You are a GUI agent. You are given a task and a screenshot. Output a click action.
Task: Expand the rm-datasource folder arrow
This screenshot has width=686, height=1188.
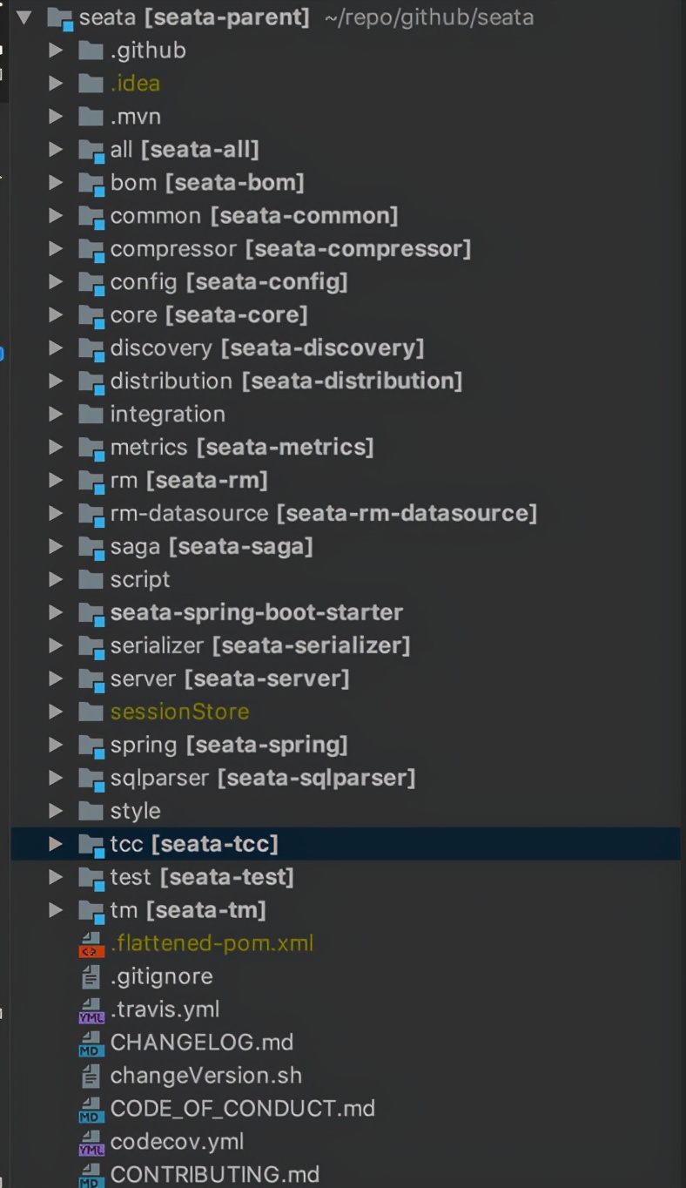coord(56,513)
